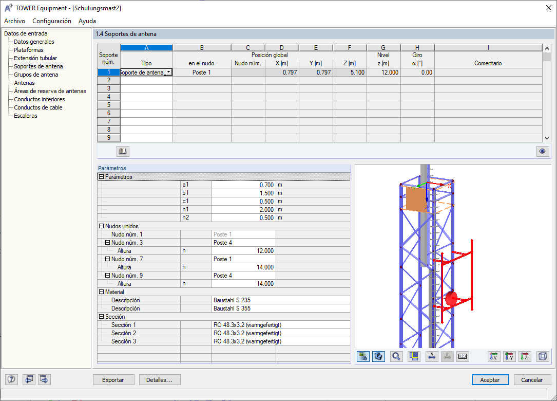Open the Configuración menu
Image resolution: width=557 pixels, height=401 pixels.
[52, 21]
